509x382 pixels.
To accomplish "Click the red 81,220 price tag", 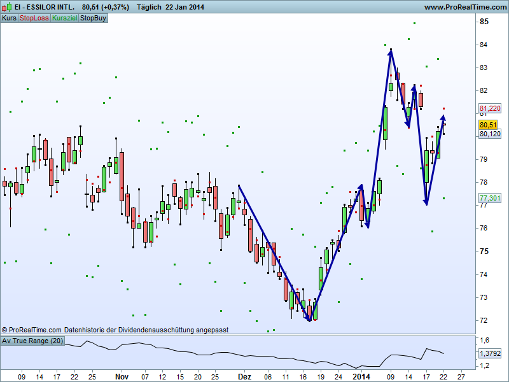I will (x=490, y=108).
